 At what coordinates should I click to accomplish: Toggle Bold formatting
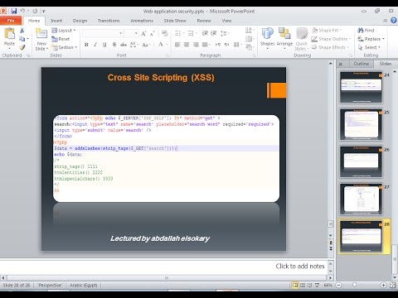[x=86, y=45]
